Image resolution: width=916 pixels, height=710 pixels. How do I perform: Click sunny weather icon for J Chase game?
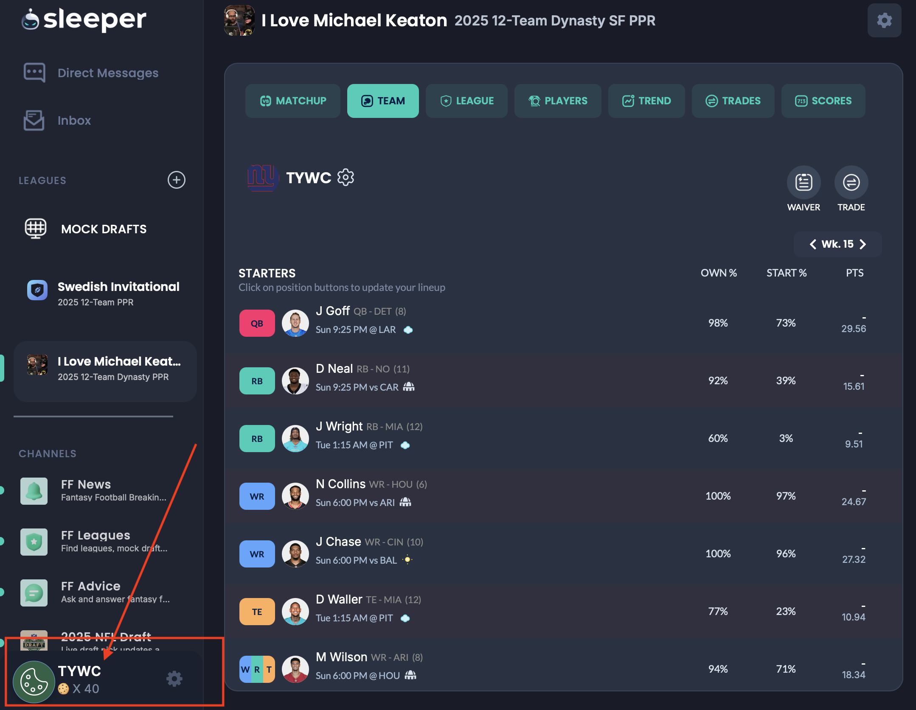click(x=407, y=560)
